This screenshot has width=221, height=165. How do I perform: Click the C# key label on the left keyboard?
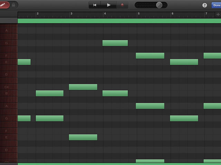coord(7,87)
